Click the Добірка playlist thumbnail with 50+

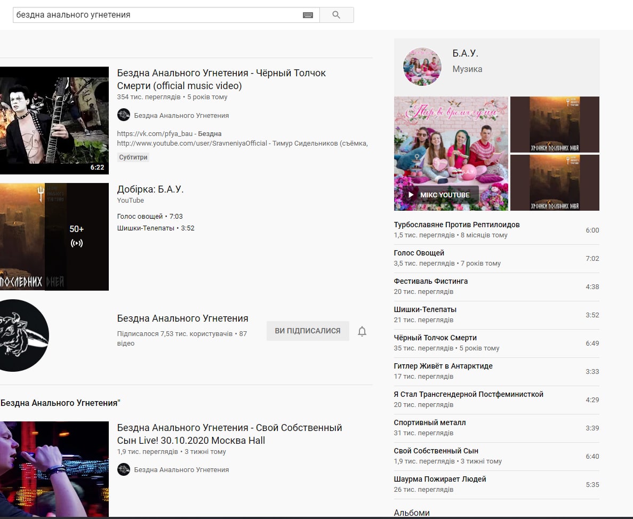[54, 237]
